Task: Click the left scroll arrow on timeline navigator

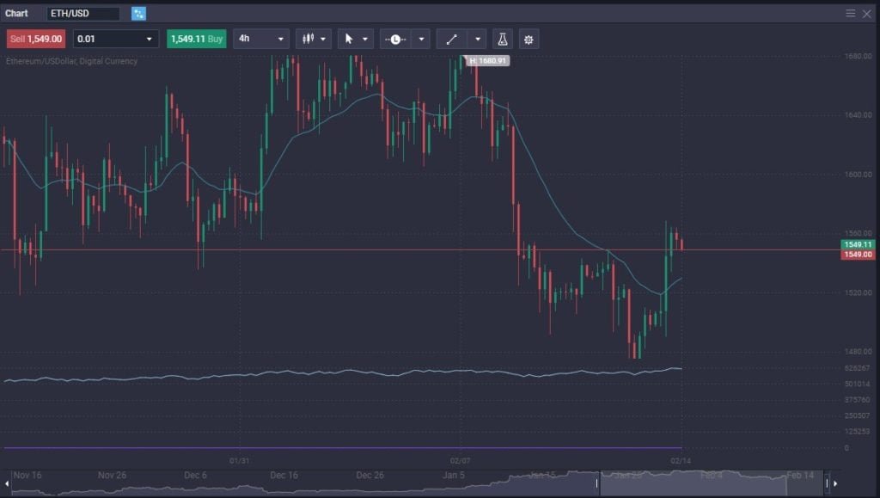Action: coord(8,483)
